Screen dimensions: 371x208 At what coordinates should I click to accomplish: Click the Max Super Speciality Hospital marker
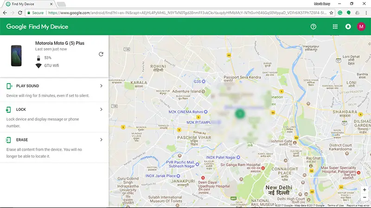pyautogui.click(x=358, y=172)
